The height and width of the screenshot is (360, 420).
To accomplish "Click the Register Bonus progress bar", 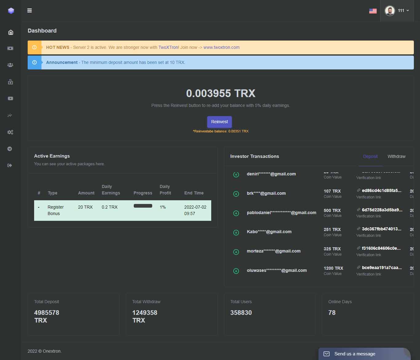I will [143, 206].
